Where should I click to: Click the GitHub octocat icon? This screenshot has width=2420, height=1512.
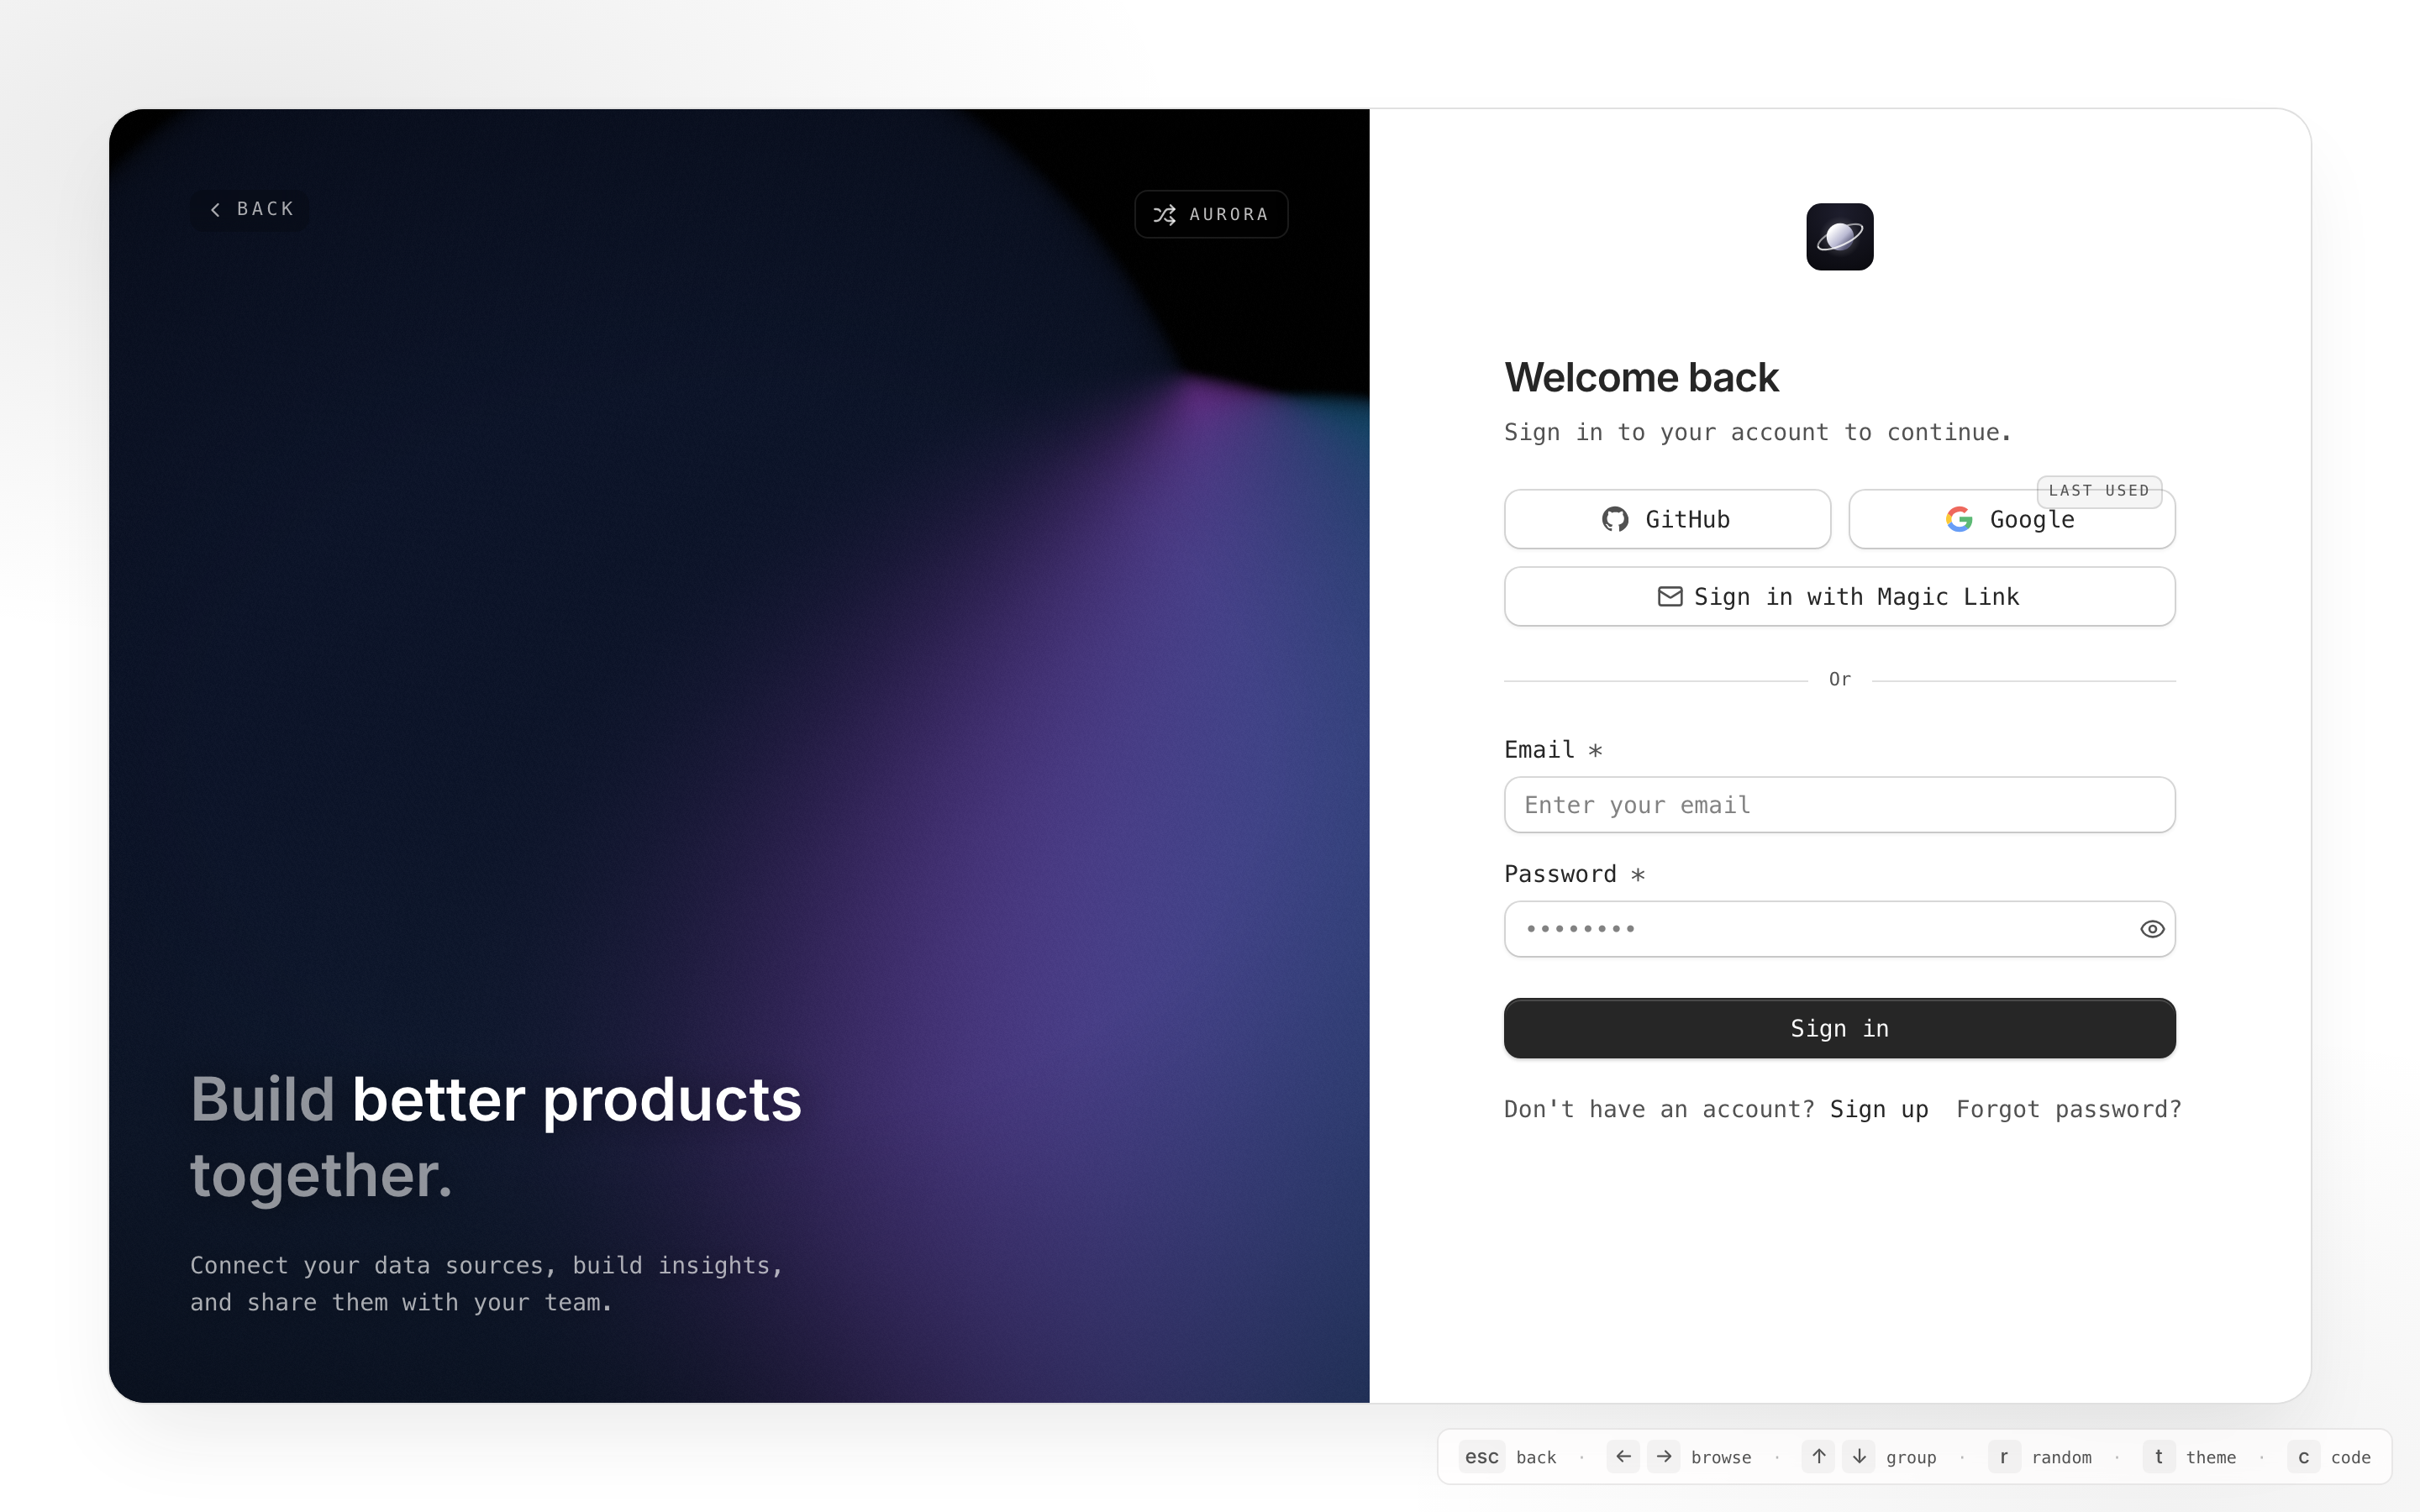click(1615, 519)
